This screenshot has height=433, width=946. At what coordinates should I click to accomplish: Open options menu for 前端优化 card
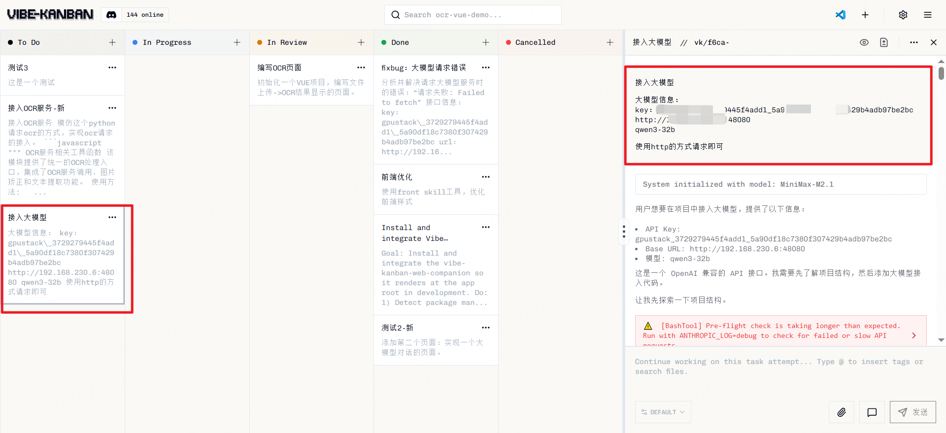(486, 177)
